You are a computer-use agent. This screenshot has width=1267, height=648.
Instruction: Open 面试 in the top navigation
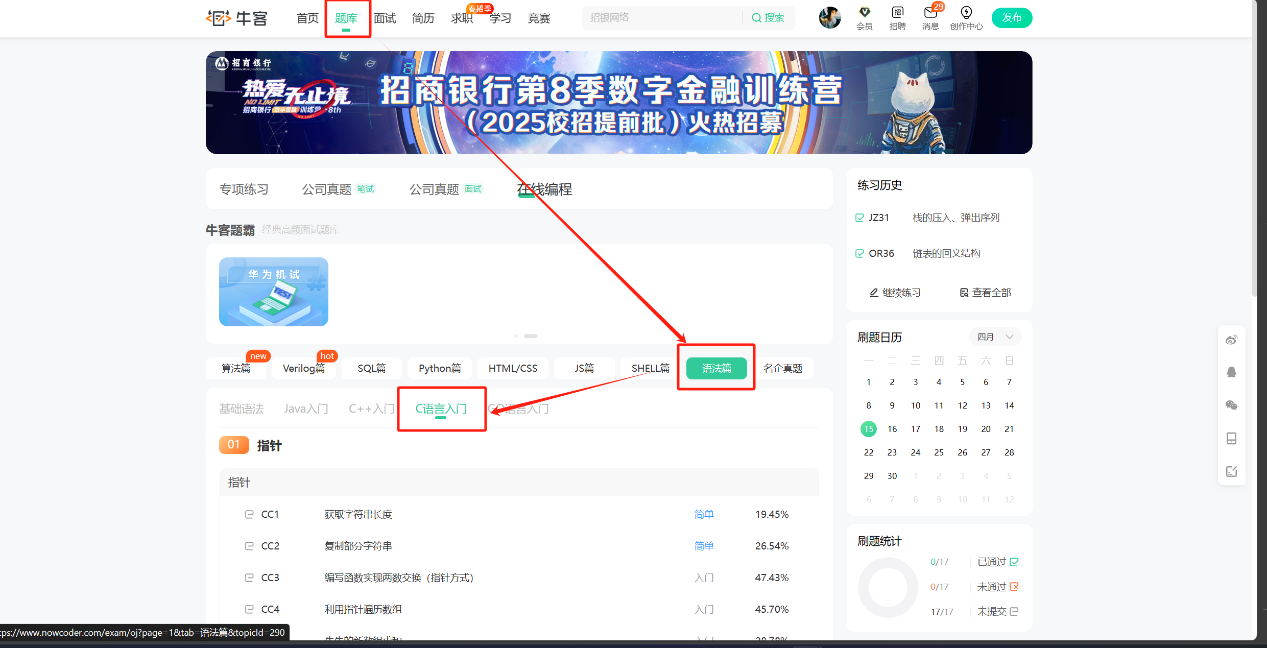pos(385,18)
